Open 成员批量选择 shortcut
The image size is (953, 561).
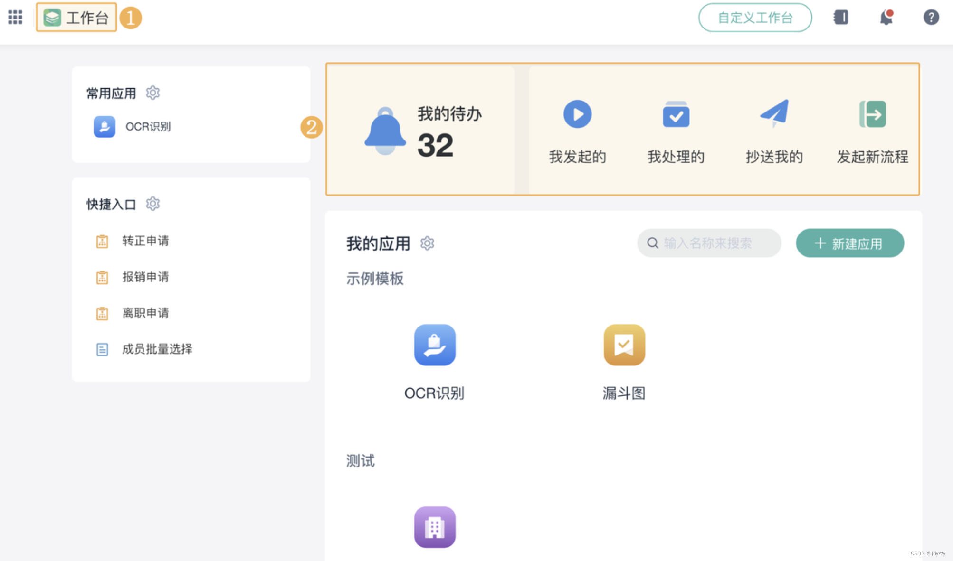pos(157,349)
